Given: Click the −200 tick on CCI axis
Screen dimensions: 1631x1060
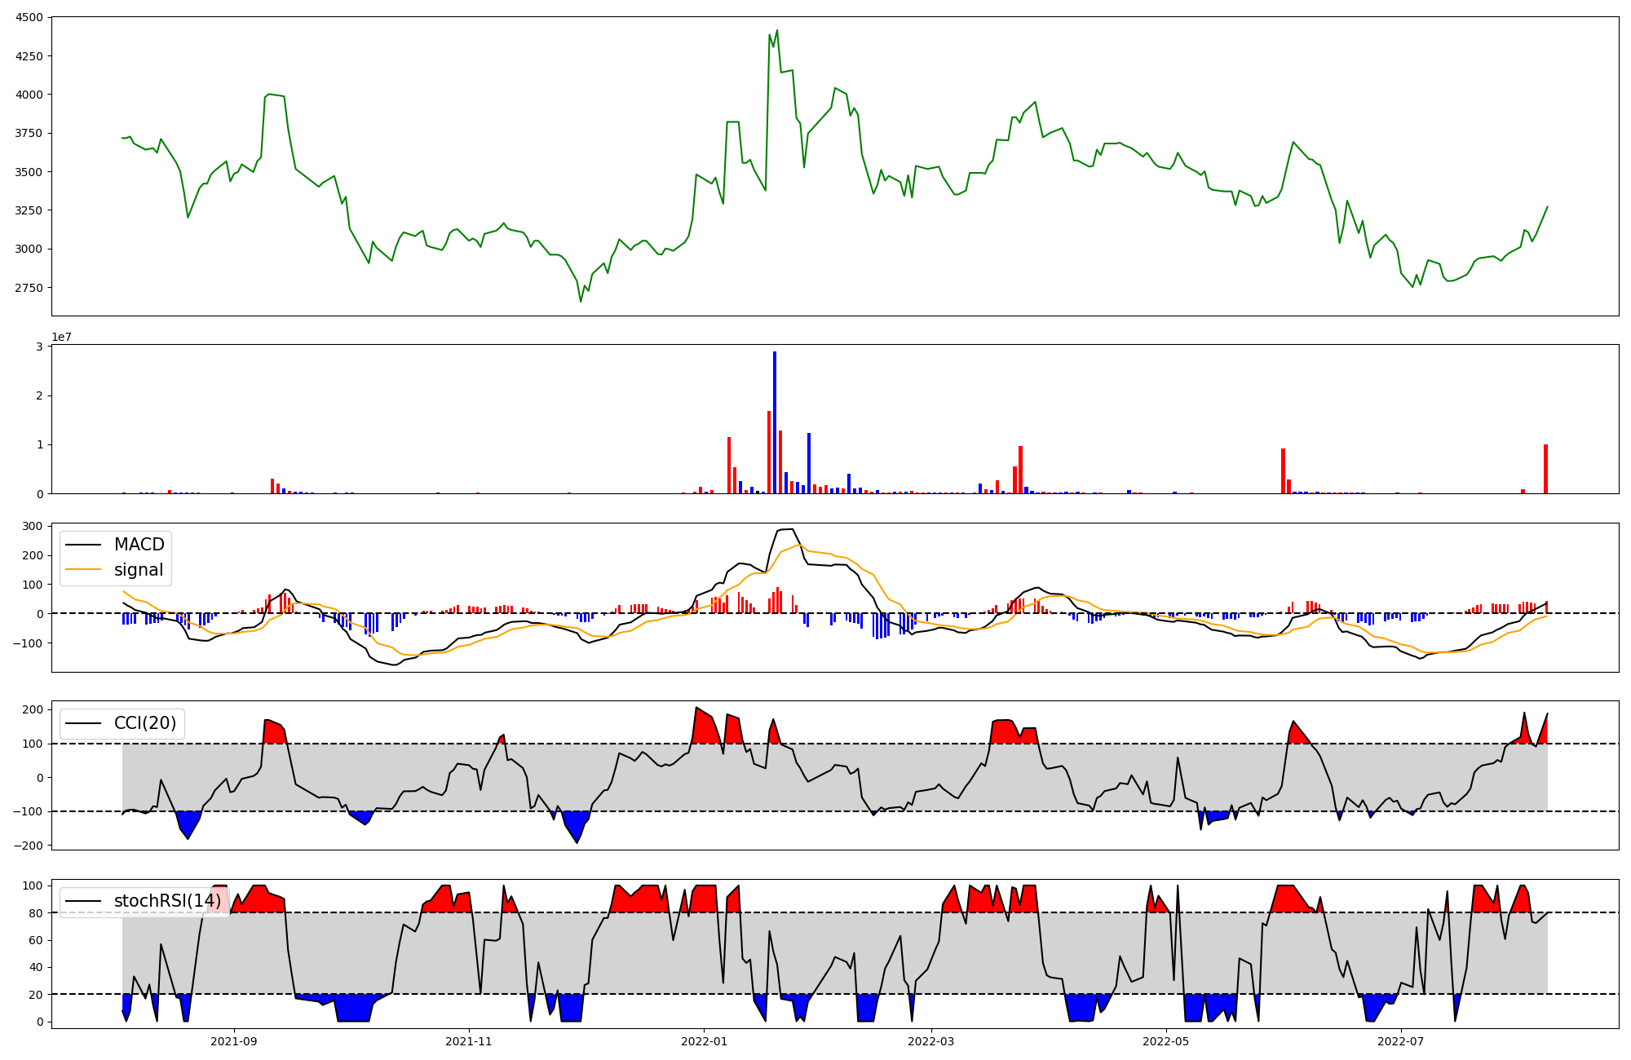Looking at the screenshot, I should [x=29, y=846].
